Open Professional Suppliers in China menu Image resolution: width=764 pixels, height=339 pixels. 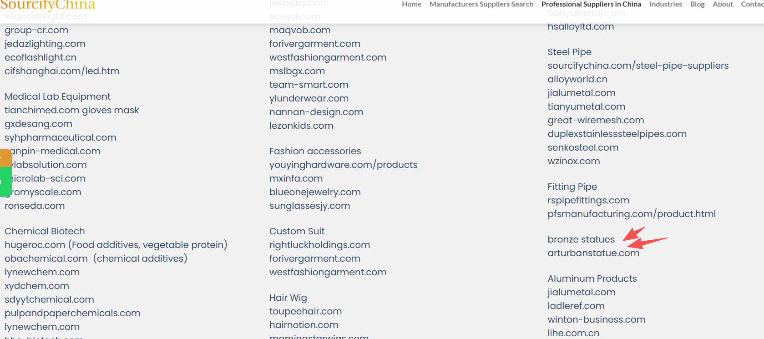[591, 4]
